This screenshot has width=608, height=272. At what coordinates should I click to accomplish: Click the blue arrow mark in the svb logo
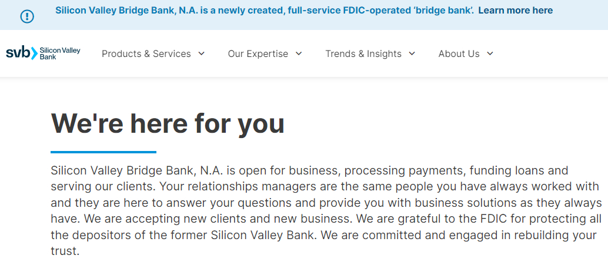click(35, 53)
